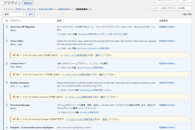This screenshot has height=130, width=195.
Task: Filter plugins by 使用中 (active)
Action: 19,9
